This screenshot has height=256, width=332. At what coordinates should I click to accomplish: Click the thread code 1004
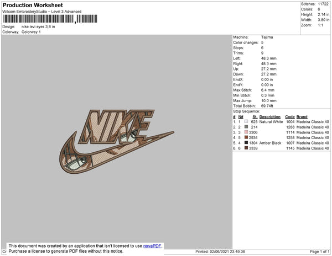[290, 122]
